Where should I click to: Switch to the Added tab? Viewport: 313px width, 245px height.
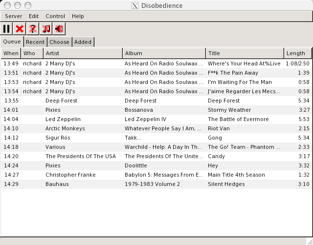click(x=83, y=42)
